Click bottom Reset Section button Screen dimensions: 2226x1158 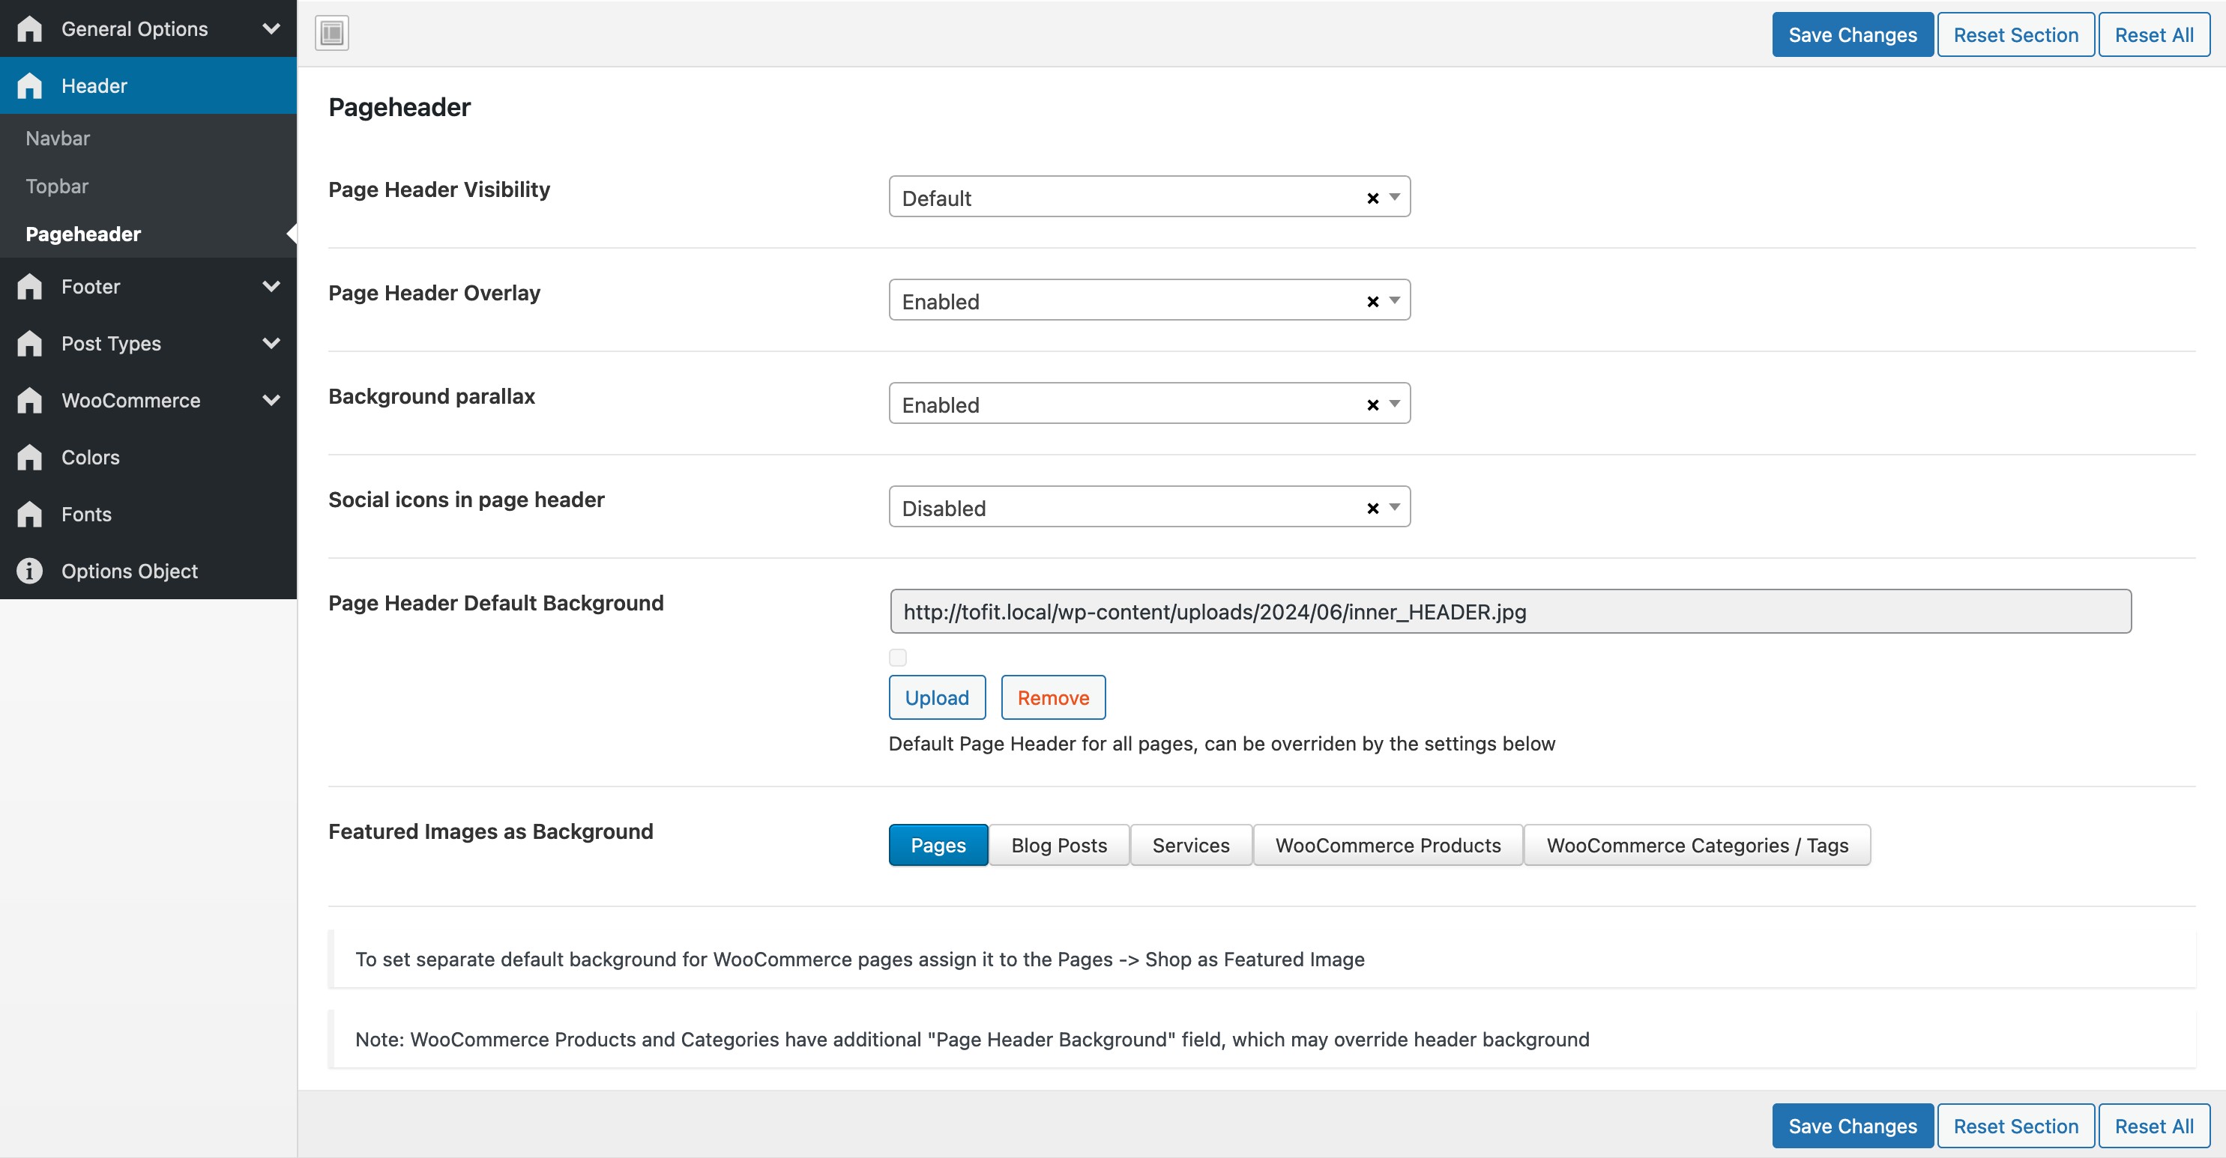[x=2015, y=1126]
